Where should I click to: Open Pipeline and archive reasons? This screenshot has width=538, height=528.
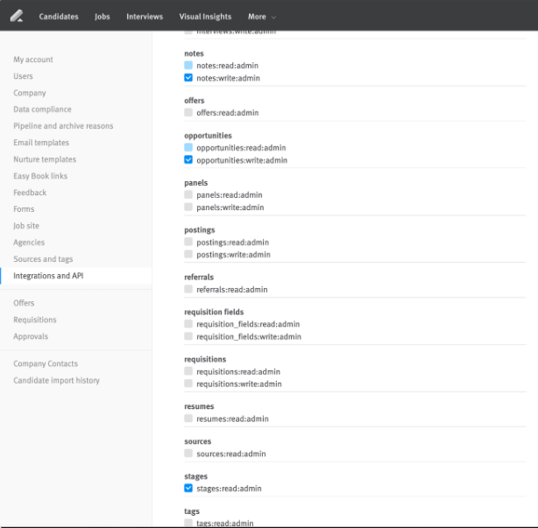pos(63,126)
